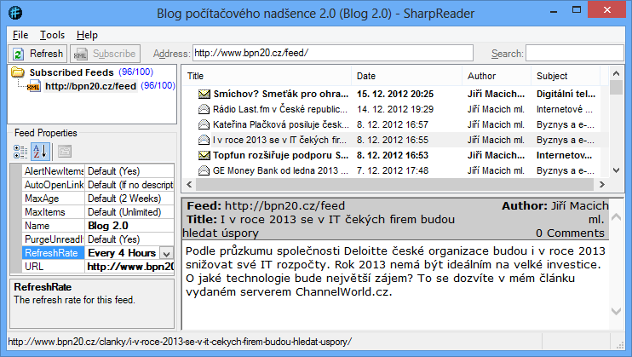Click inside the Address URL field

[332, 54]
